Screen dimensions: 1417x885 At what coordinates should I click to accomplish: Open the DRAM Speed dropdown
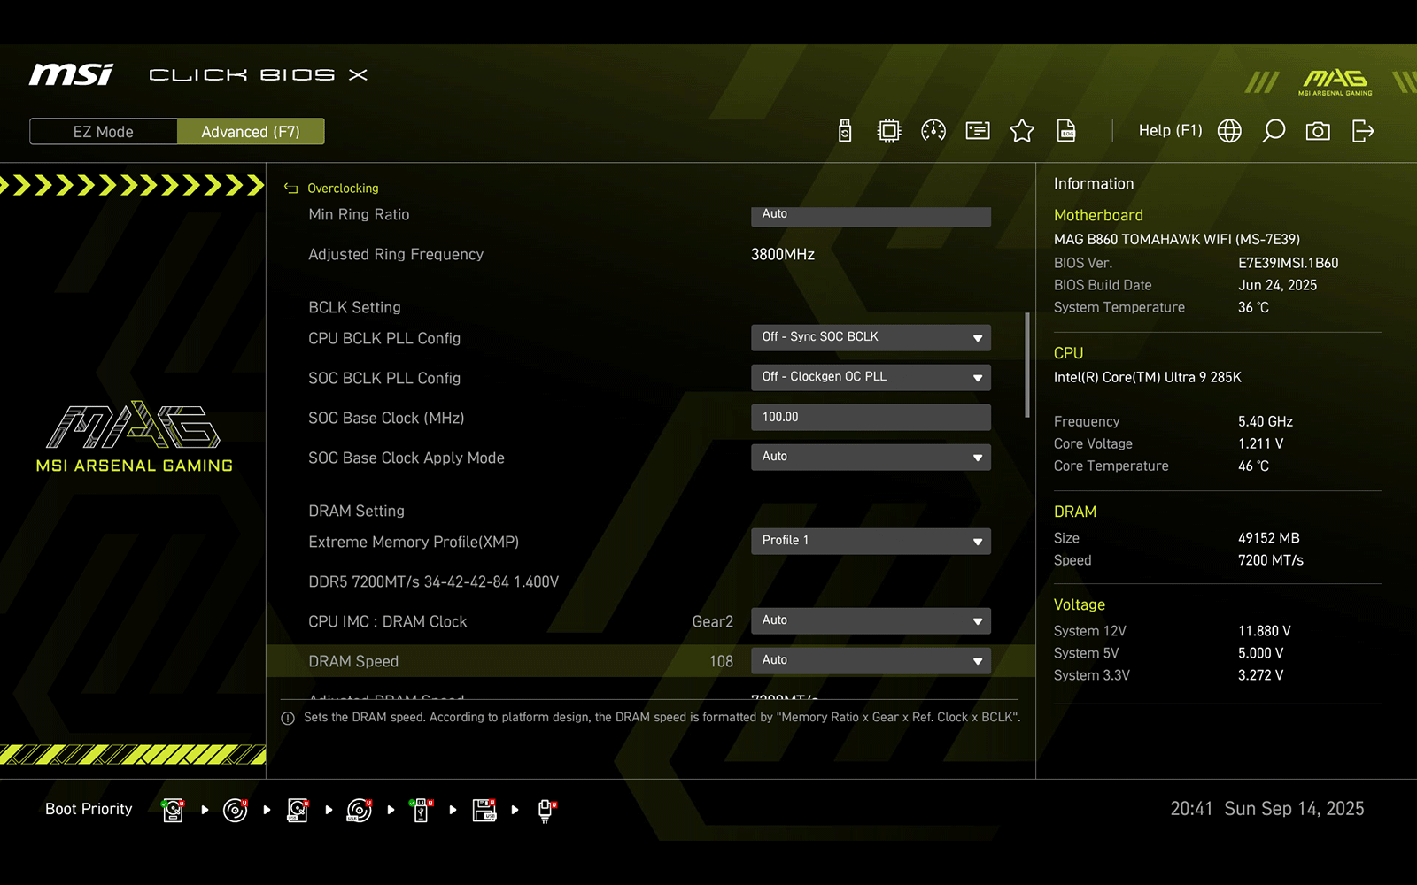pyautogui.click(x=871, y=660)
